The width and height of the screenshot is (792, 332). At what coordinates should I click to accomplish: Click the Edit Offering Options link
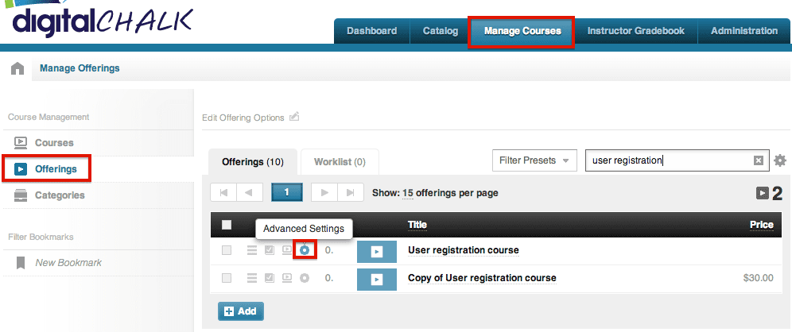point(243,118)
